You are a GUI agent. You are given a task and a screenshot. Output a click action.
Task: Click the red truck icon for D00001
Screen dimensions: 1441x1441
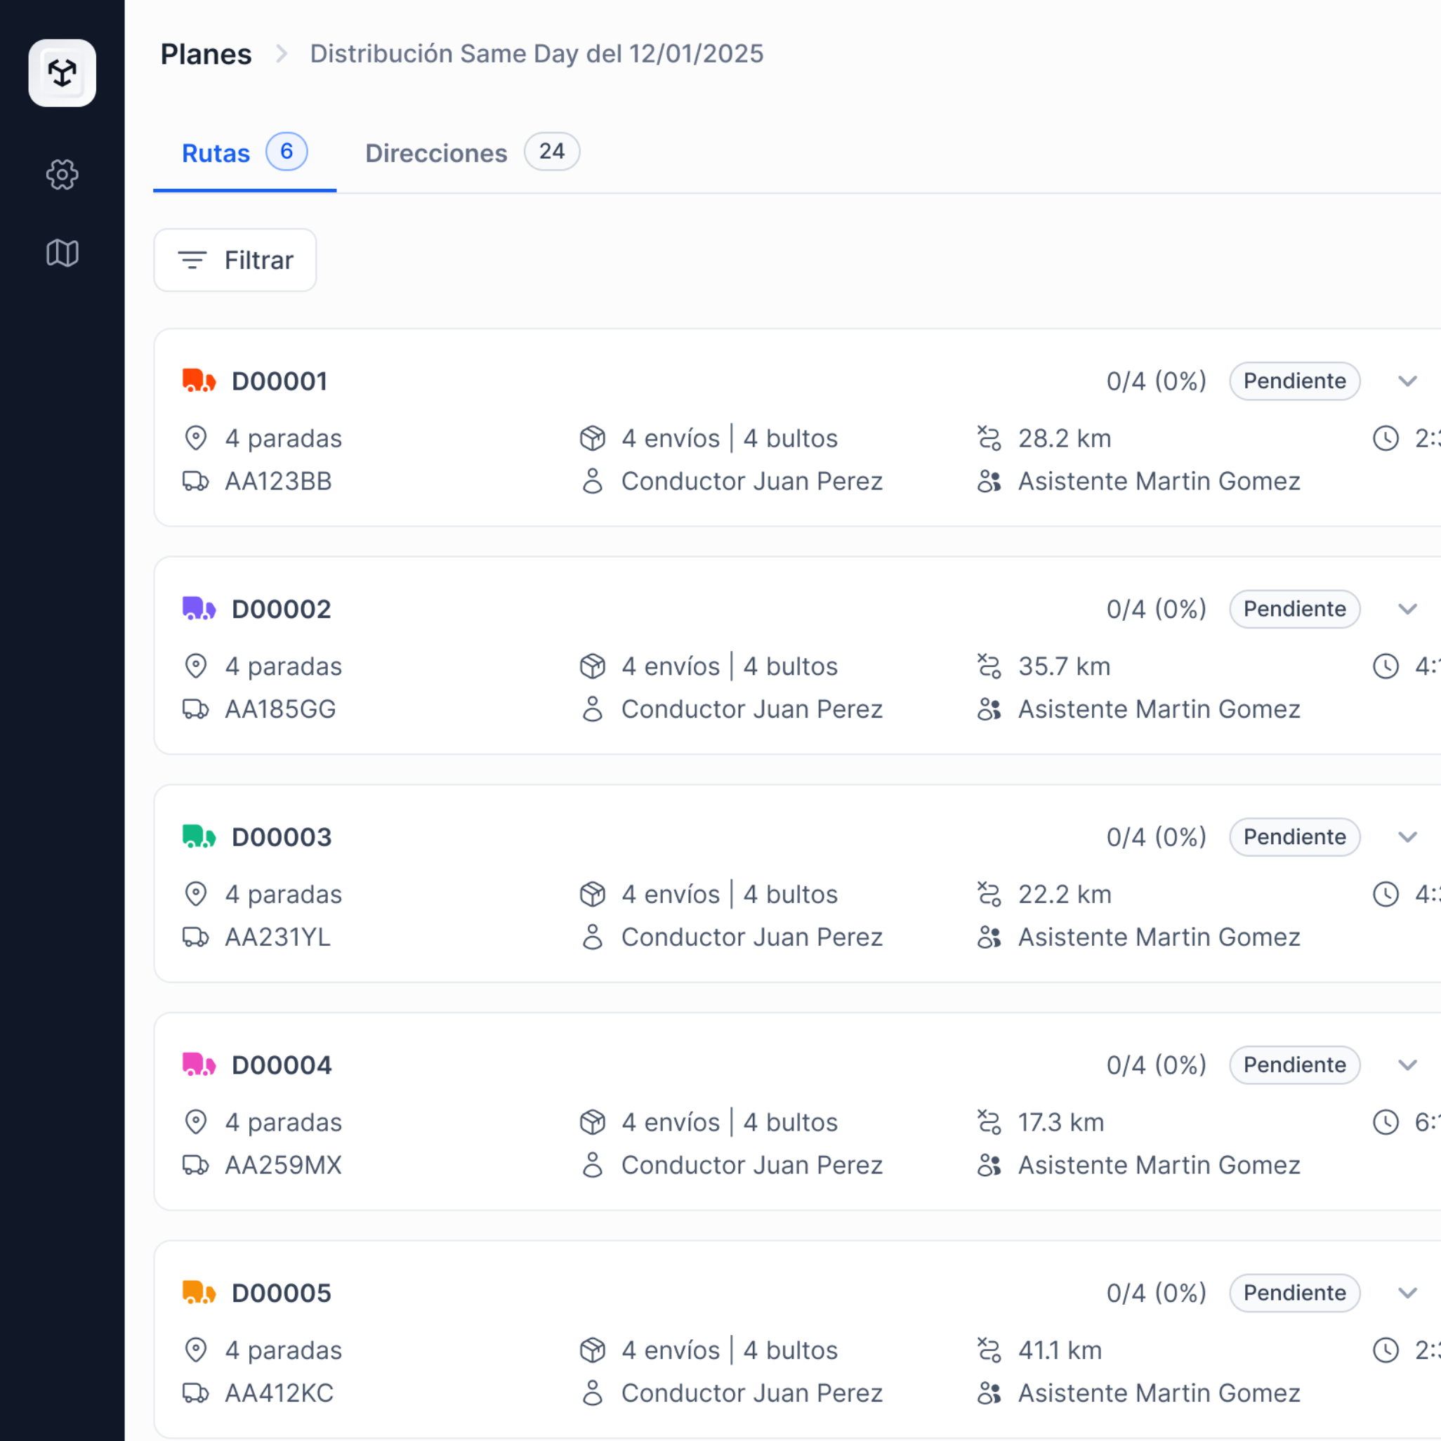click(x=199, y=381)
